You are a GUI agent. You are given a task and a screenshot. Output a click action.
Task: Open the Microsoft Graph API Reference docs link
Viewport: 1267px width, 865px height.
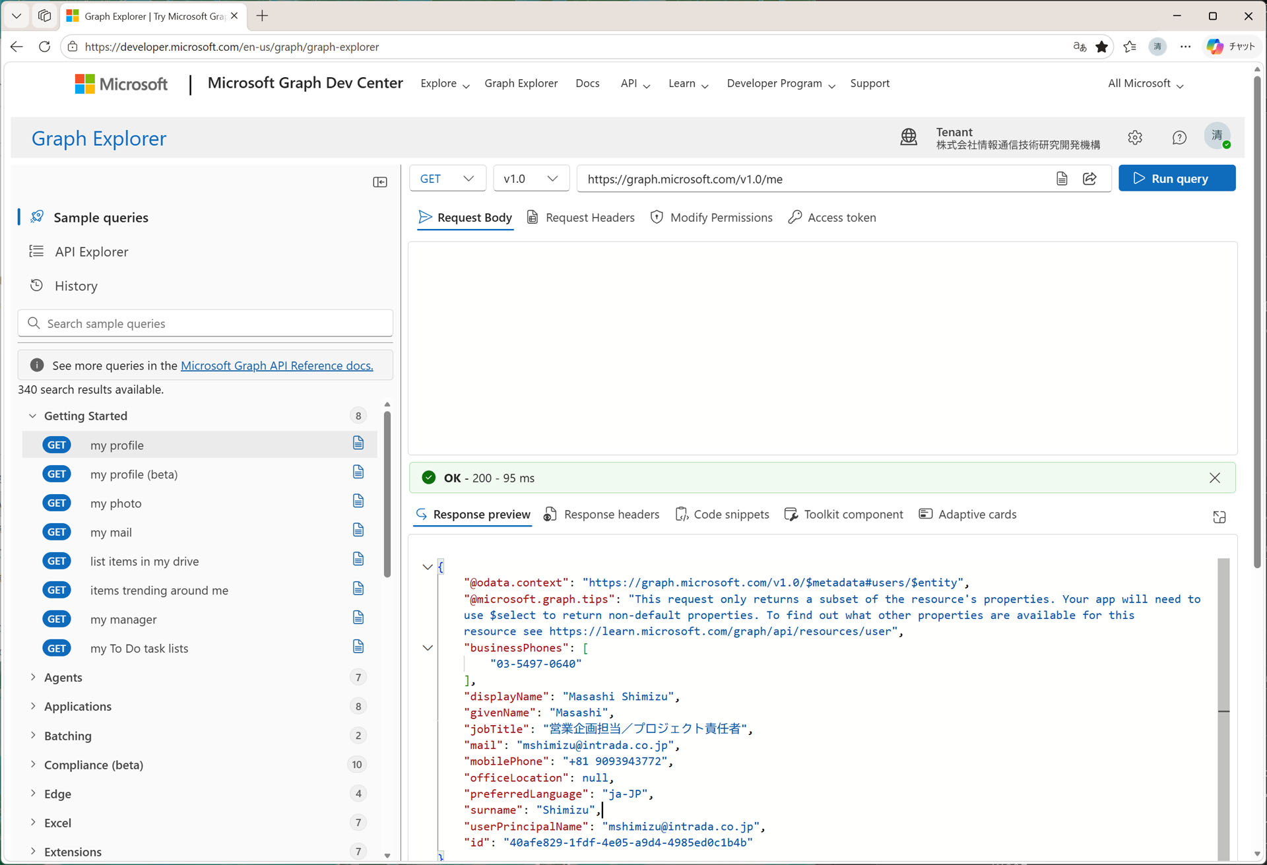coord(277,366)
